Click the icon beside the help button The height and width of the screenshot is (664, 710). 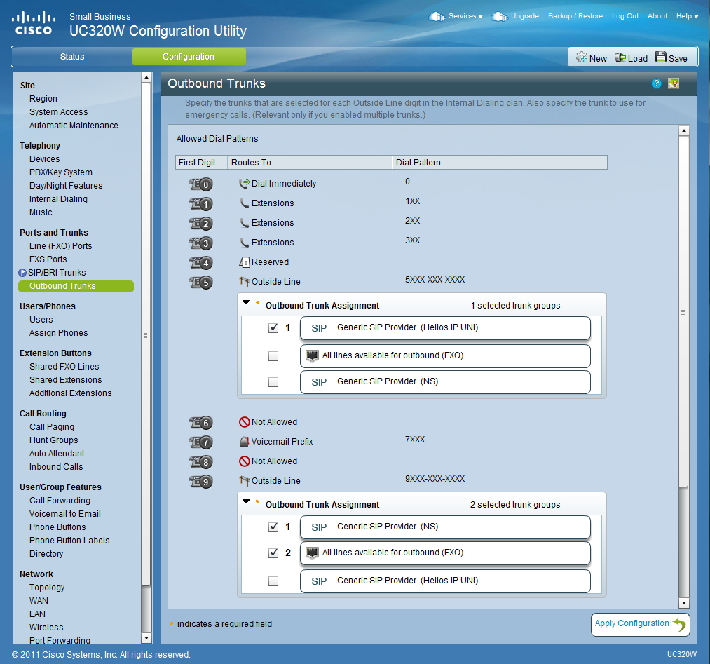pos(674,83)
